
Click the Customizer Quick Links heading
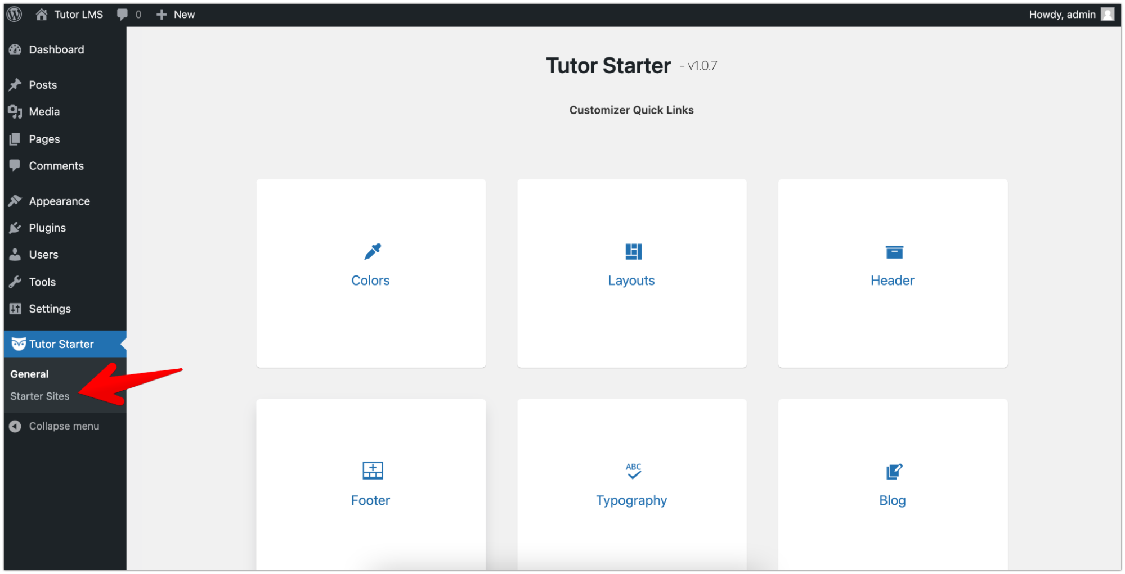(x=631, y=110)
